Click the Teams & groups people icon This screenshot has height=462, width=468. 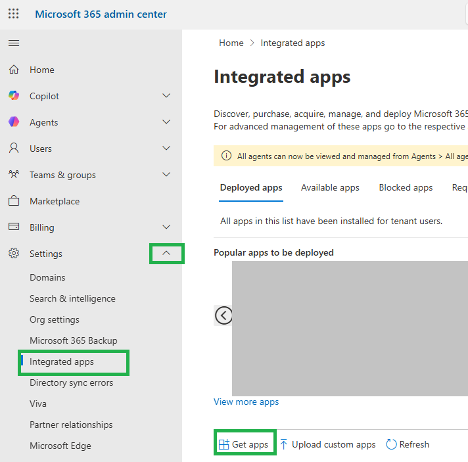14,174
